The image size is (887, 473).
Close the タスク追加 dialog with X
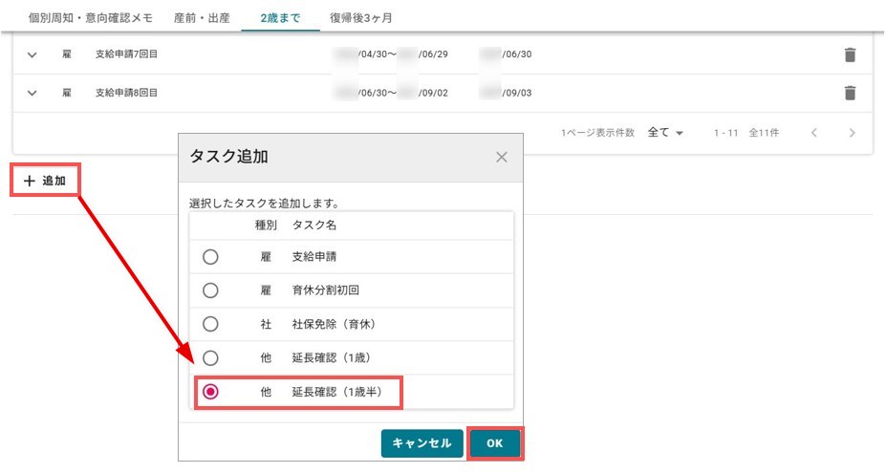[x=501, y=158]
